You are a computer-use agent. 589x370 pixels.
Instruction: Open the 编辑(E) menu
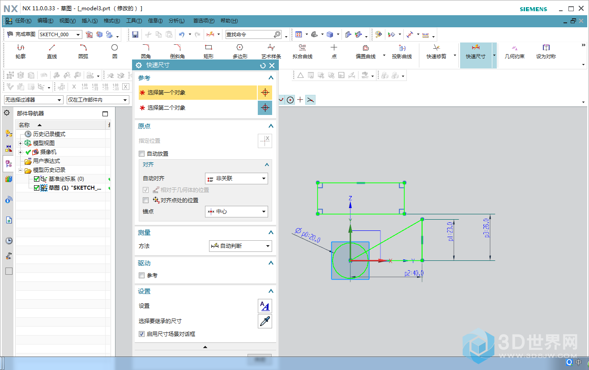point(45,21)
